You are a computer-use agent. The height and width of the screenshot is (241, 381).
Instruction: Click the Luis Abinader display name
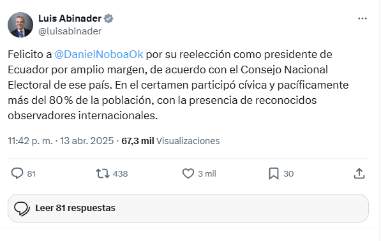coord(70,18)
